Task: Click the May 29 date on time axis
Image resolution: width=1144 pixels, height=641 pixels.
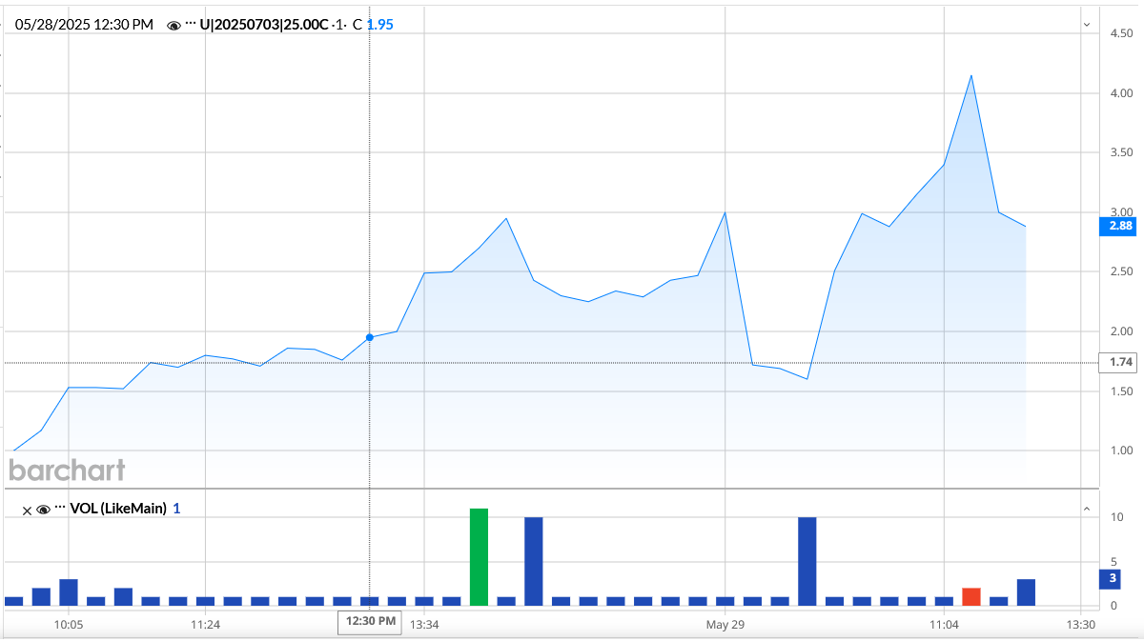Action: (725, 626)
